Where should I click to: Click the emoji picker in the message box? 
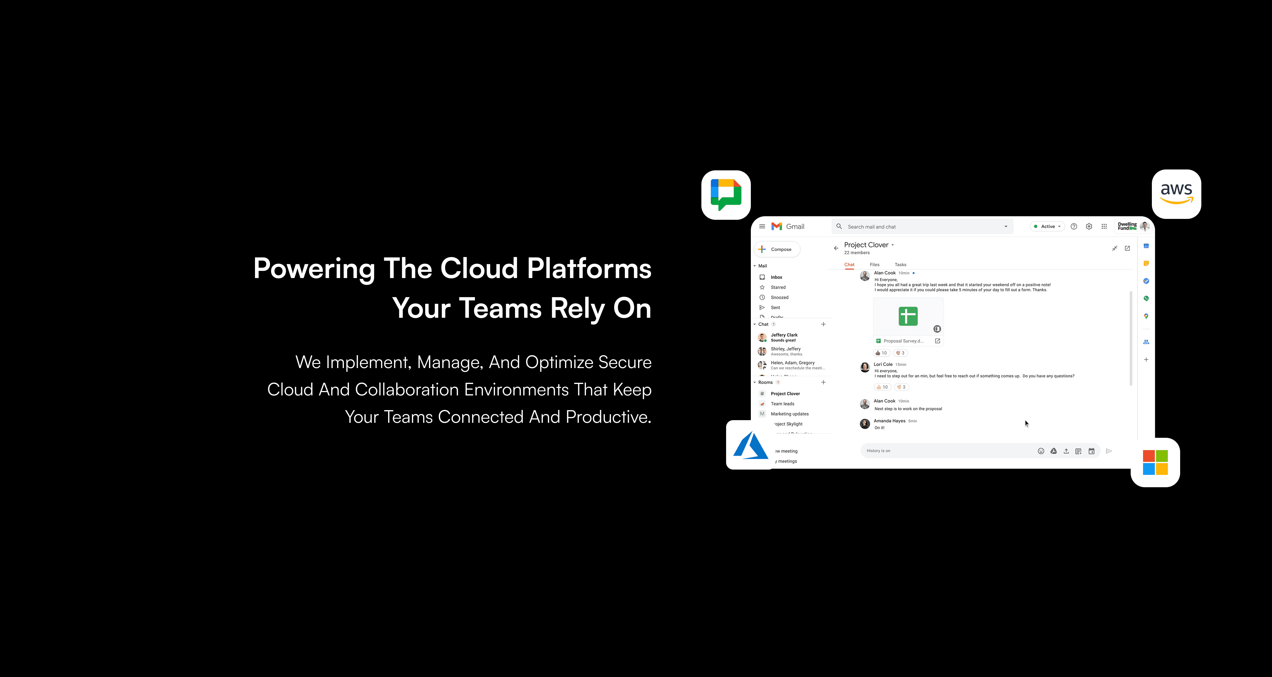1041,451
